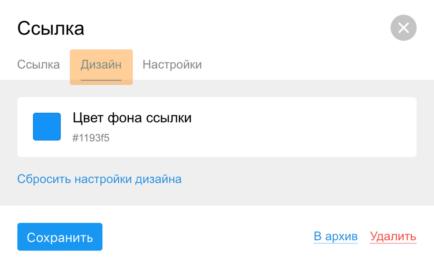This screenshot has width=434, height=268.
Task: Archive the link using В архив
Action: 335,237
